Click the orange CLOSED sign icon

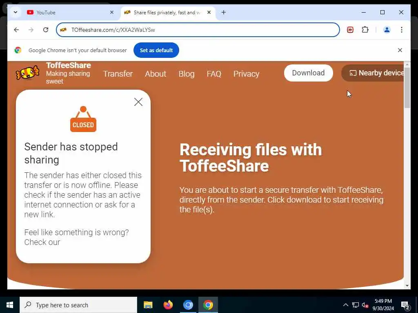pos(83,119)
